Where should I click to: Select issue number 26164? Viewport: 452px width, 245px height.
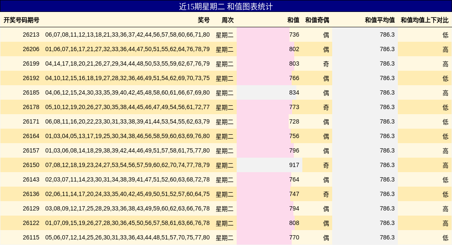click(x=31, y=136)
